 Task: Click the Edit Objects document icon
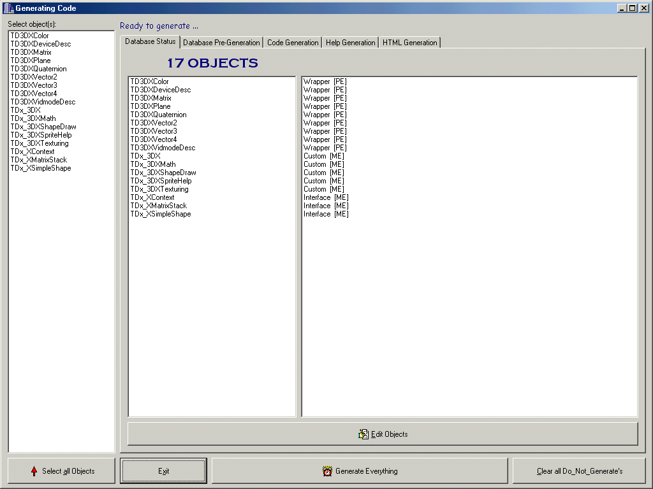[363, 434]
